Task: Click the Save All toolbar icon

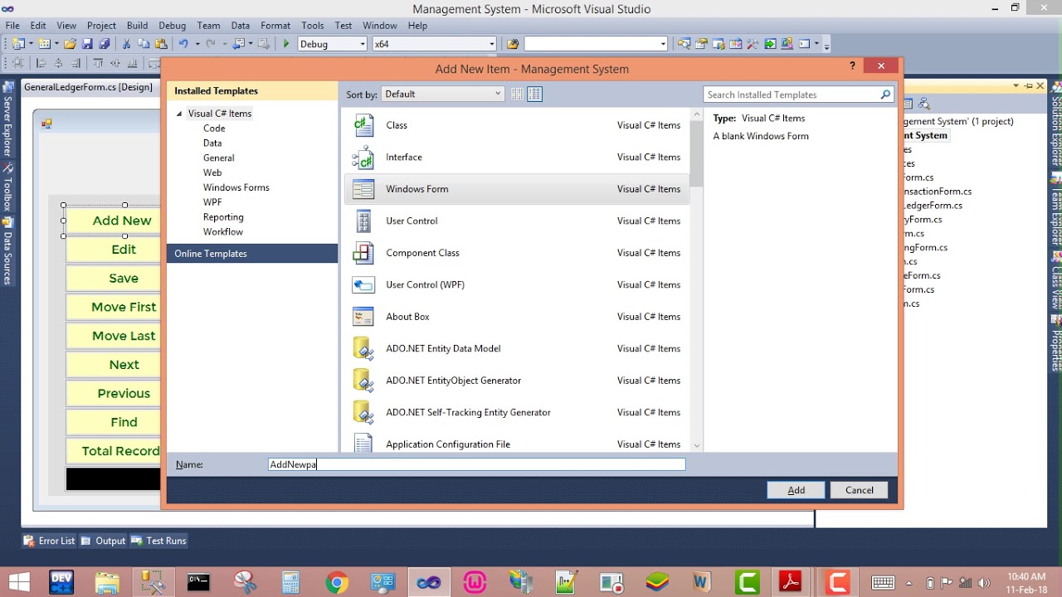Action: (x=105, y=44)
